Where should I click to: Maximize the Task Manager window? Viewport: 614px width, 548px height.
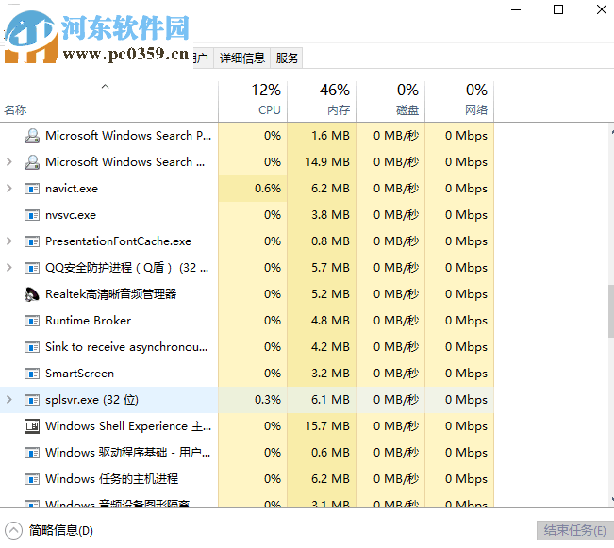coord(558,9)
